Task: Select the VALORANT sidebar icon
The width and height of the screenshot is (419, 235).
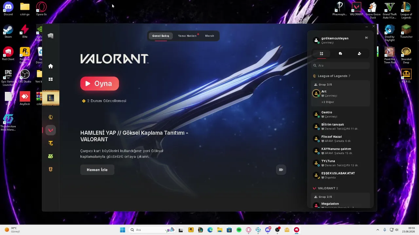Action: [50, 130]
